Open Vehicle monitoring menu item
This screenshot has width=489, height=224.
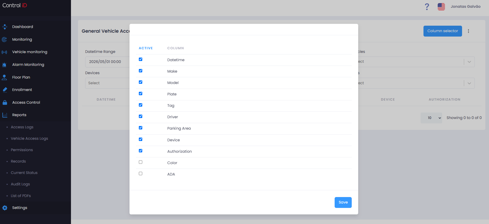click(30, 52)
